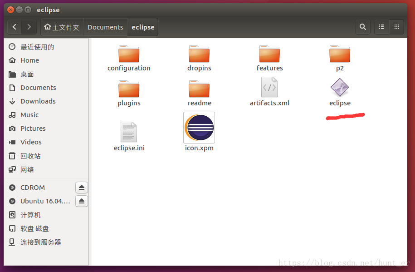The width and height of the screenshot is (415, 272).
Task: Click 连接到服务器 in the sidebar
Action: pyautogui.click(x=46, y=242)
